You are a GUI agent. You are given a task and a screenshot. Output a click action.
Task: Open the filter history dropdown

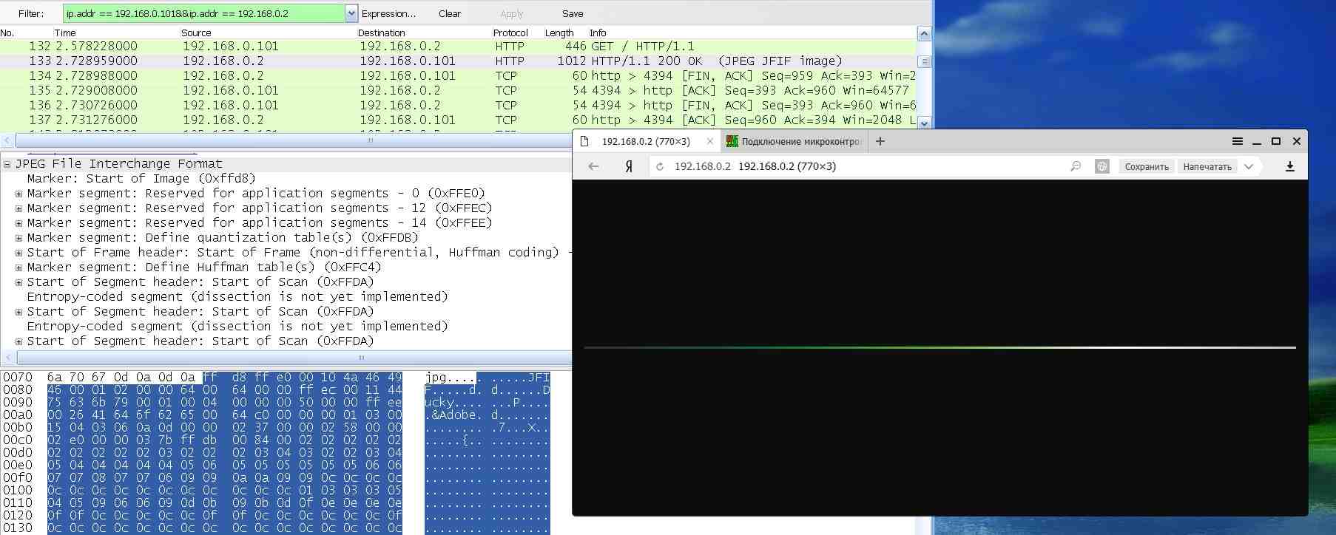351,13
